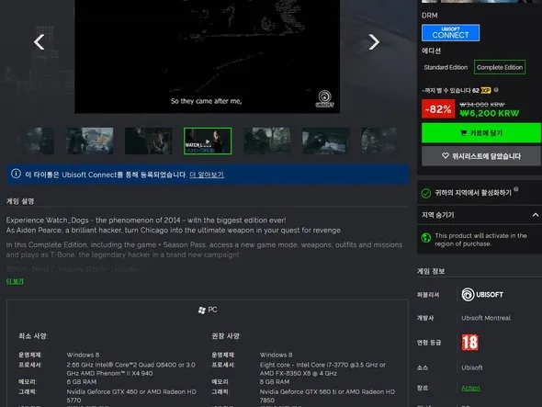Open the XP info question mark
542x407 pixels.
[496, 90]
